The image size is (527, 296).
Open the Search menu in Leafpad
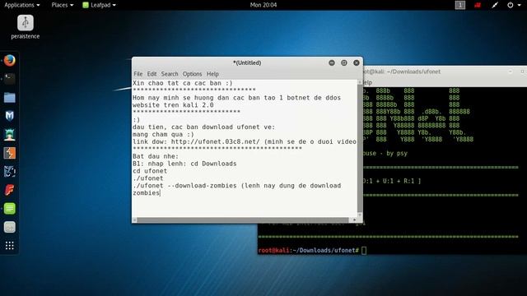click(170, 74)
